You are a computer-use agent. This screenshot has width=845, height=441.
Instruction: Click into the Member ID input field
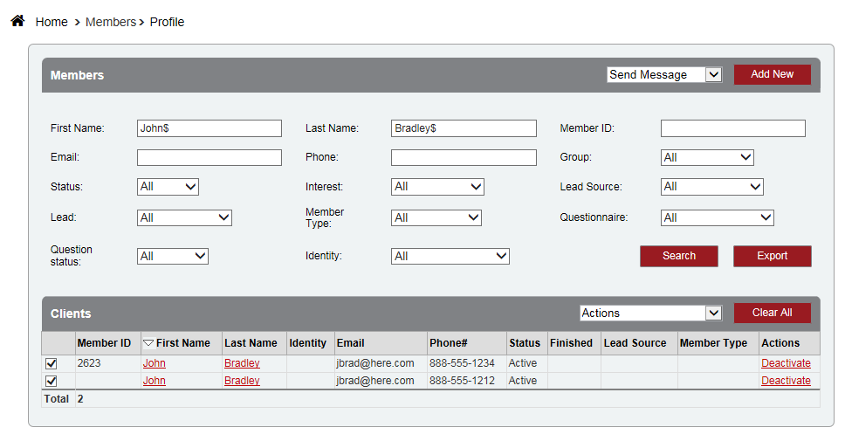(732, 128)
